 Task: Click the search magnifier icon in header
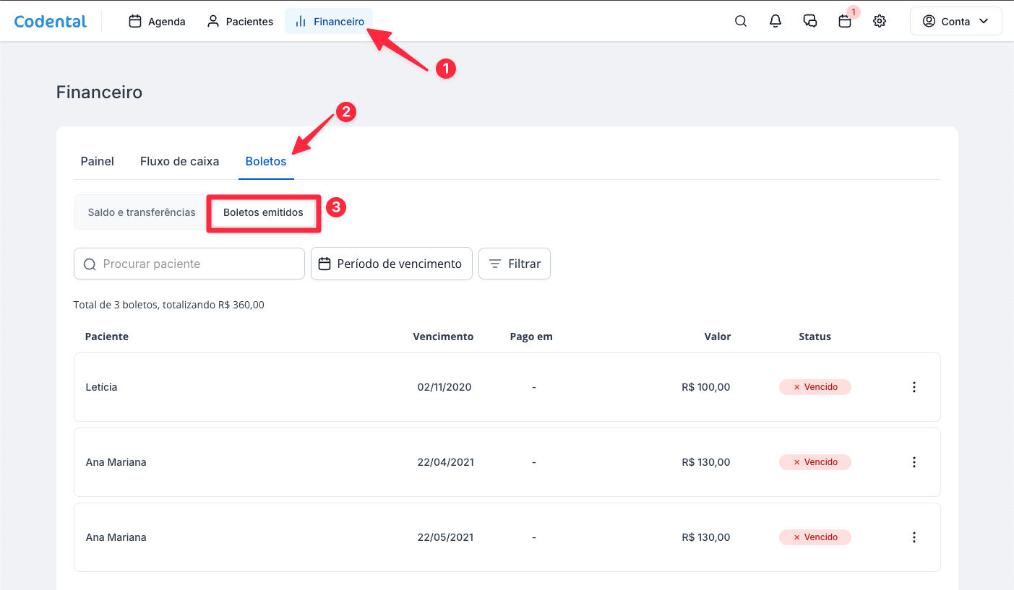coord(741,22)
